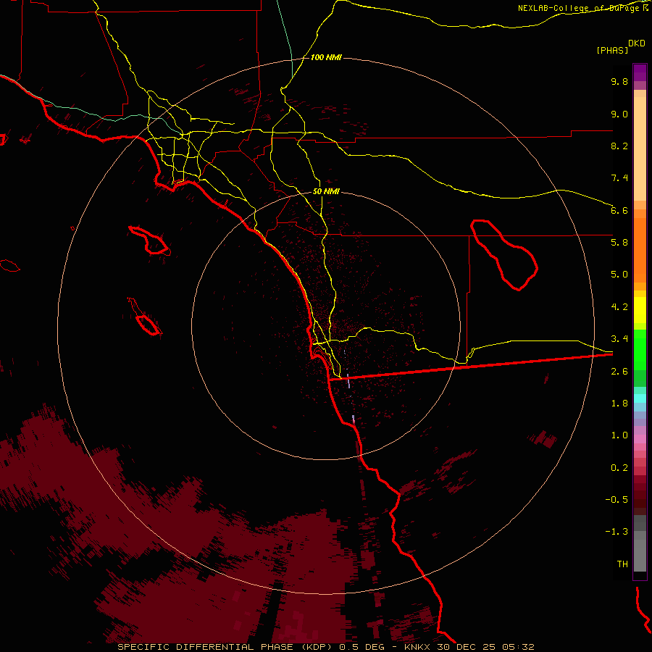The height and width of the screenshot is (652, 652).
Task: Click the [PHAS] legend header
Action: click(x=612, y=50)
